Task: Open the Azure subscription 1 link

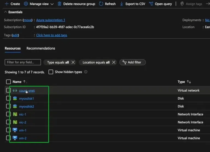Action: tap(51, 20)
